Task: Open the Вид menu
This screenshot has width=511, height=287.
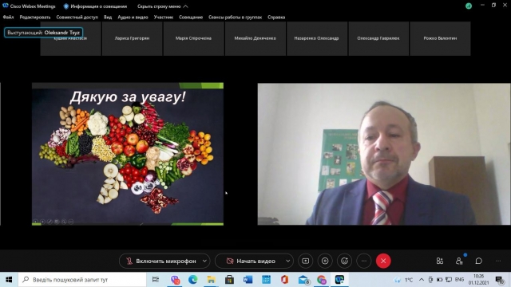Action: pyautogui.click(x=108, y=18)
